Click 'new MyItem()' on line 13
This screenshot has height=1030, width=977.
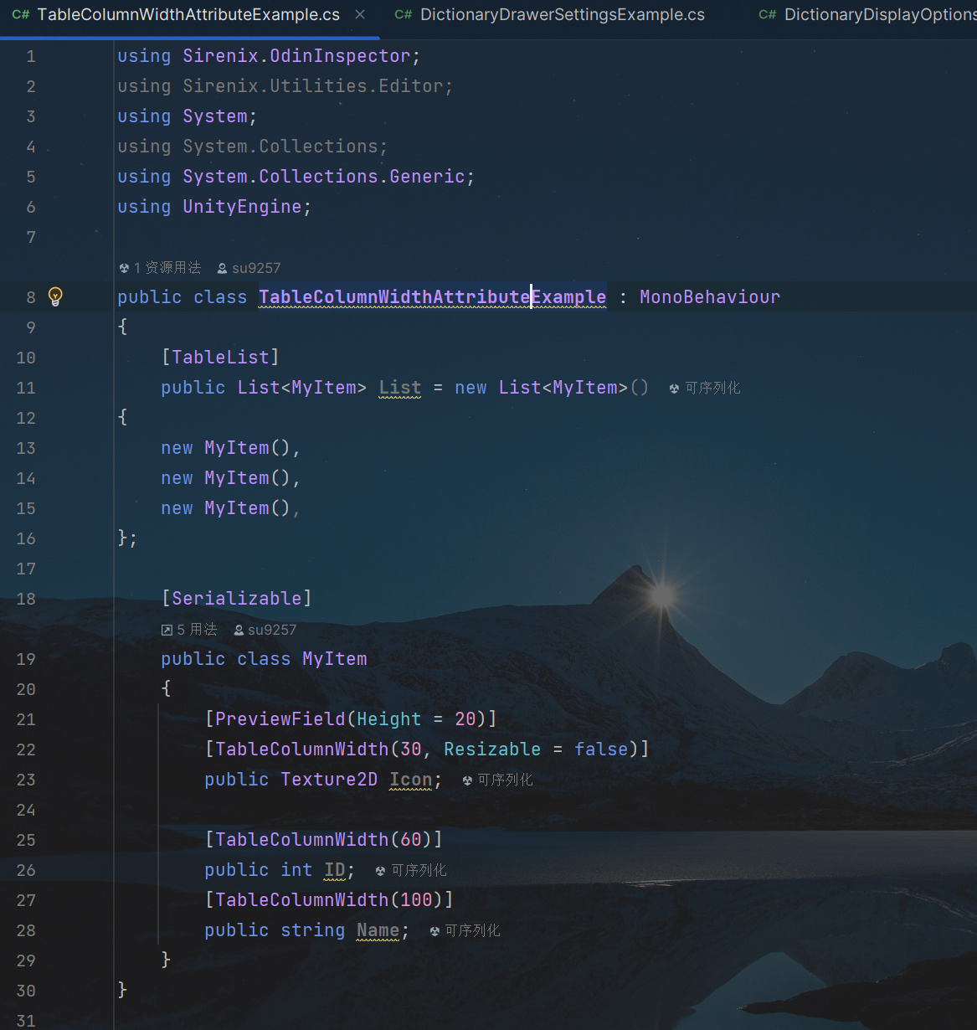225,448
